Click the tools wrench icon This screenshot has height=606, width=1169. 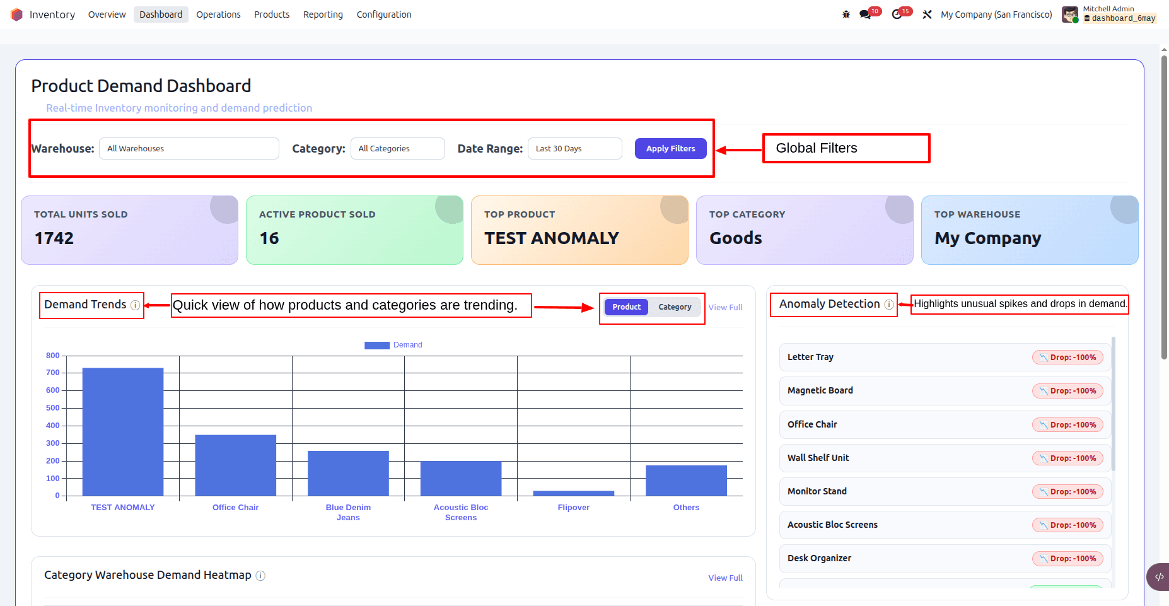(927, 15)
